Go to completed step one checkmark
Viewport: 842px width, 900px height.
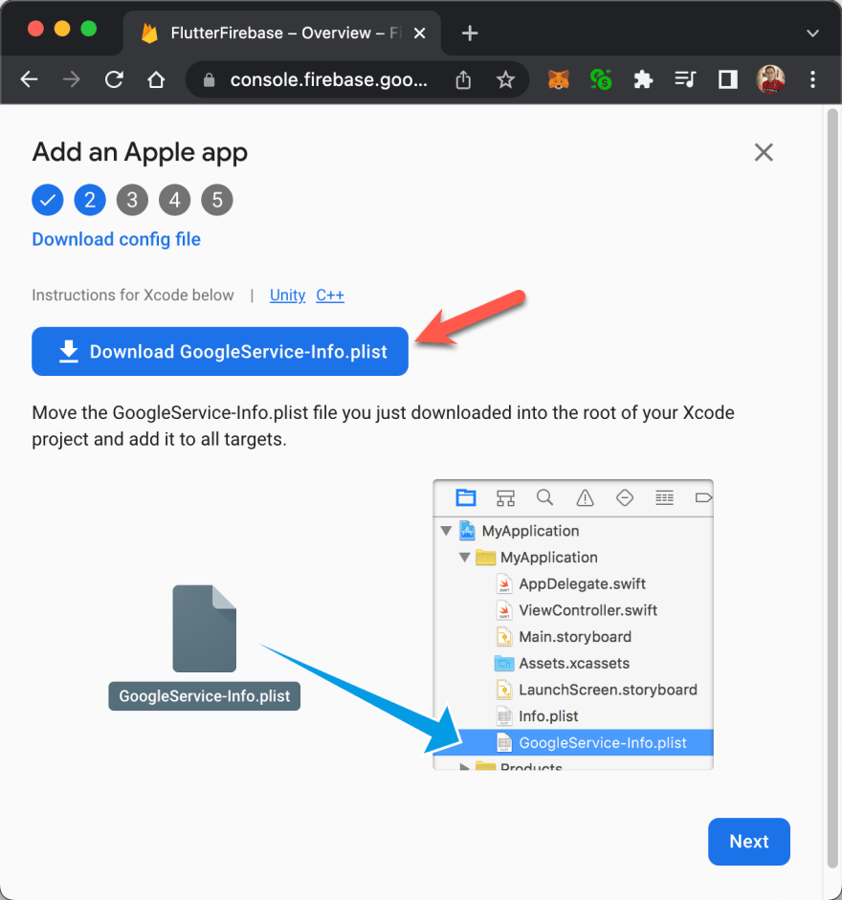[x=48, y=200]
